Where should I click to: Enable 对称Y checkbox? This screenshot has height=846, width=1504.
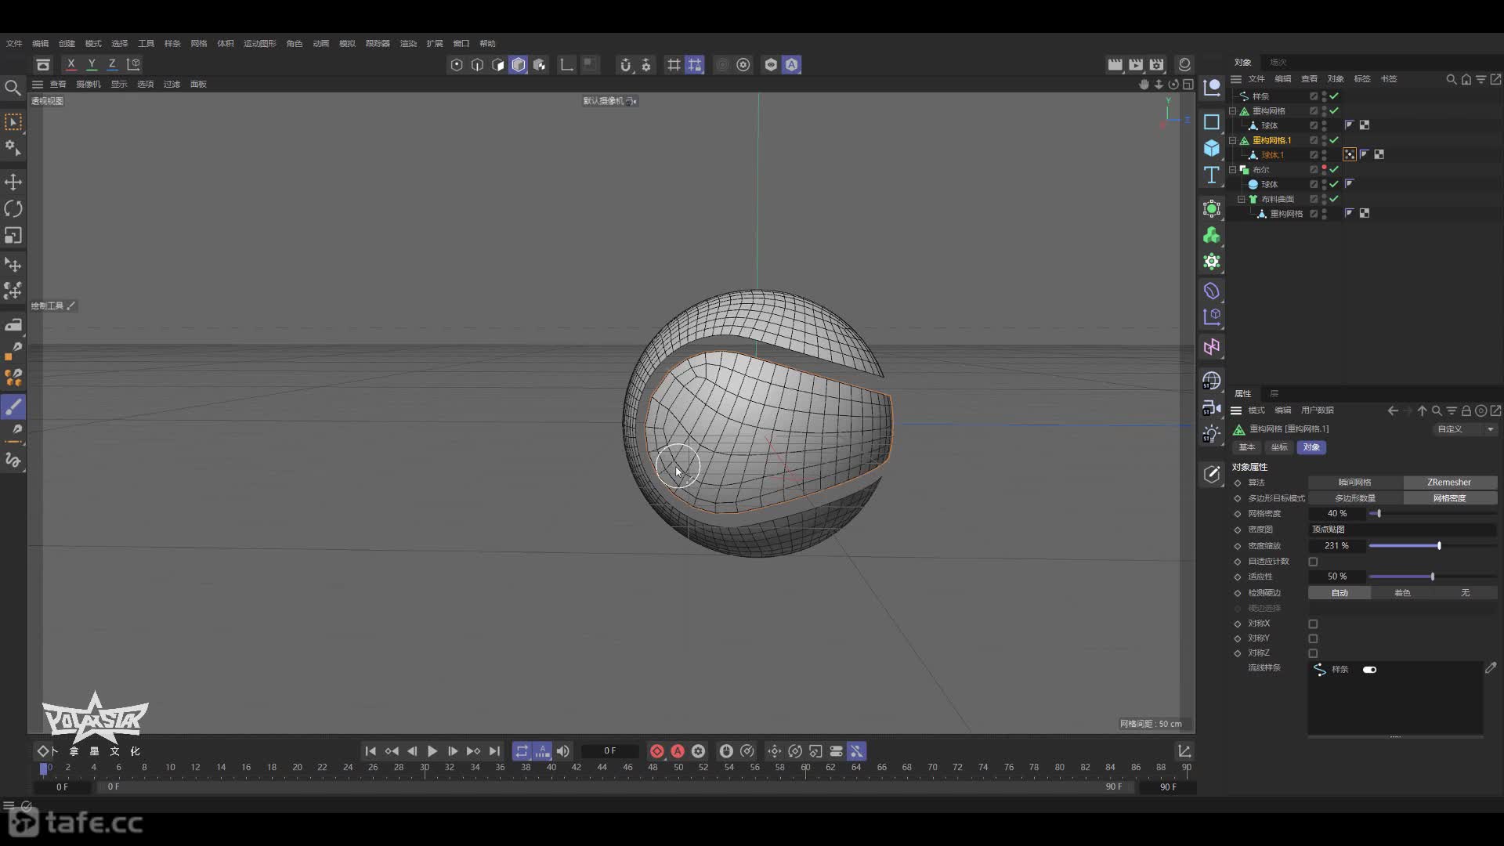point(1314,638)
